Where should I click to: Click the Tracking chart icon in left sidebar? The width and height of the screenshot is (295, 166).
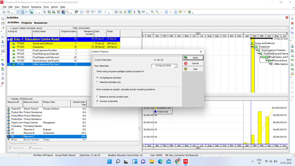pos(3,51)
